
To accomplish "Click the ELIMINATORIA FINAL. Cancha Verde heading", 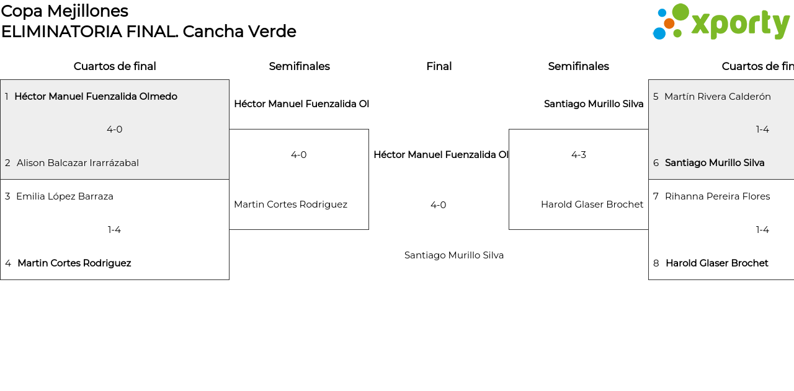I will [149, 32].
